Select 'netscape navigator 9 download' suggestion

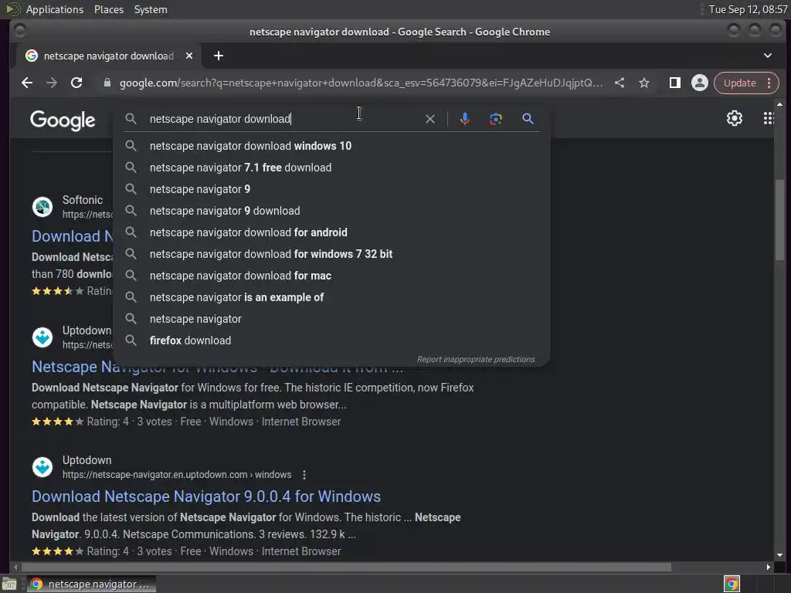332,211
